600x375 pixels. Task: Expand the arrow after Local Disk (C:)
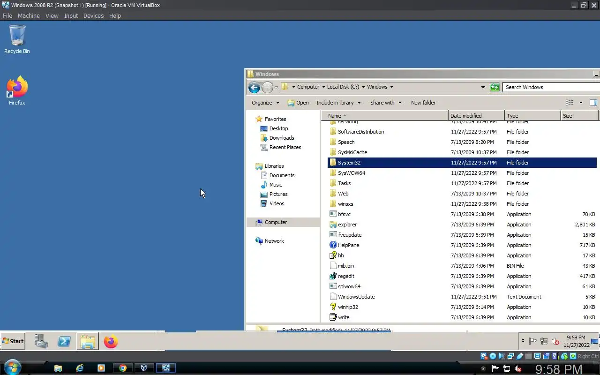point(363,87)
